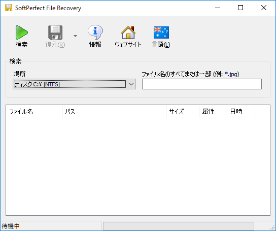Click the SoftPerfect File Recovery title bar icon
Viewport: 276px width, 231px height.
[x=9, y=8]
